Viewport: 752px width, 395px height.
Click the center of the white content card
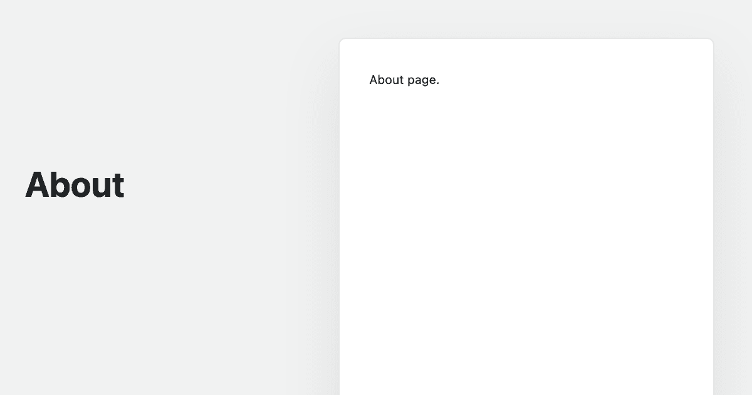point(526,216)
